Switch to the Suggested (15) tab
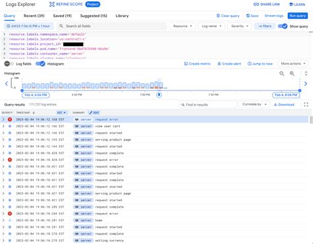 pyautogui.click(x=94, y=16)
